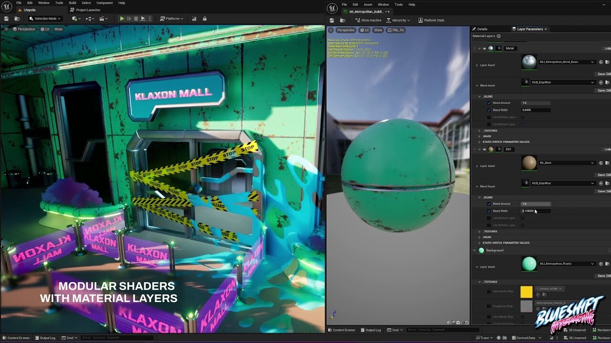Click the MLI_Metropolitan_Metal_Basic sphere thumbnail

(x=529, y=62)
